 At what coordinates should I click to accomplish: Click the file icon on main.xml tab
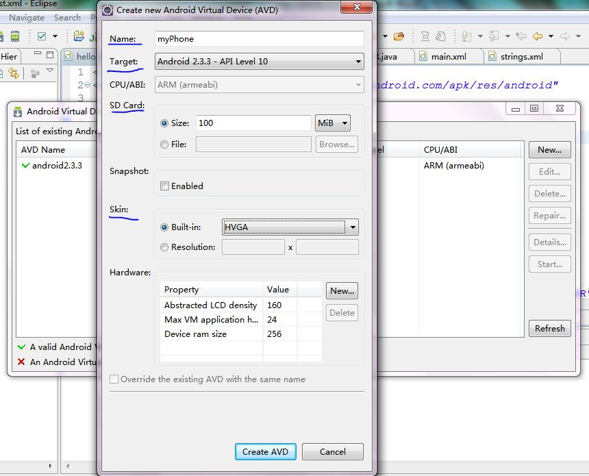[423, 56]
